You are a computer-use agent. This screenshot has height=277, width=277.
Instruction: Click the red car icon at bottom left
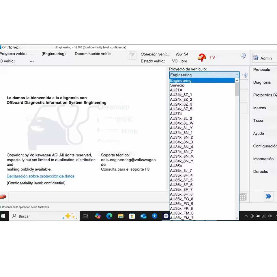[x=3, y=196]
